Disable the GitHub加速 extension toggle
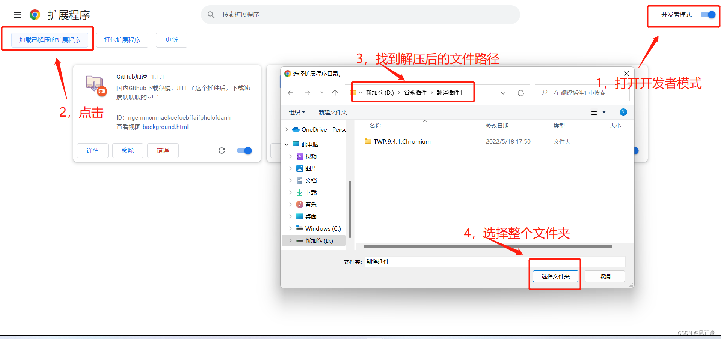The height and width of the screenshot is (339, 721). click(244, 150)
